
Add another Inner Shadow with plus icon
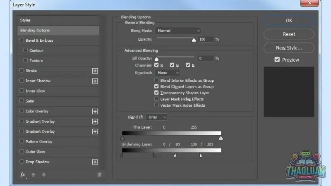coord(95,81)
